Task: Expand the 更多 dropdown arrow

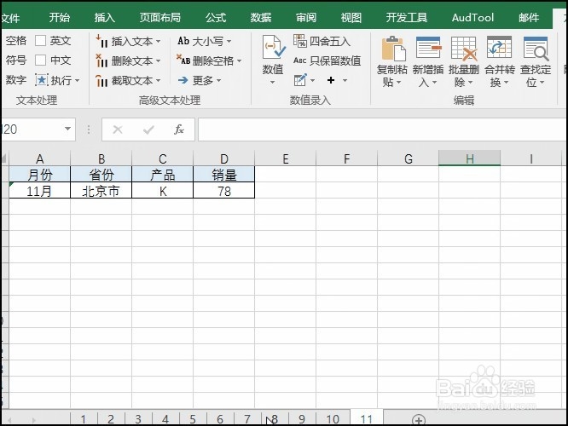Action: (x=218, y=80)
